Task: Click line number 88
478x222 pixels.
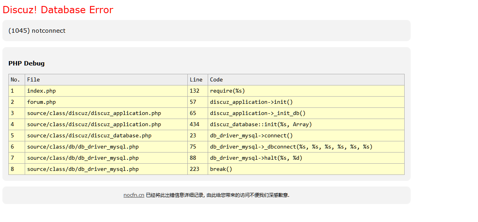Action: click(x=198, y=158)
